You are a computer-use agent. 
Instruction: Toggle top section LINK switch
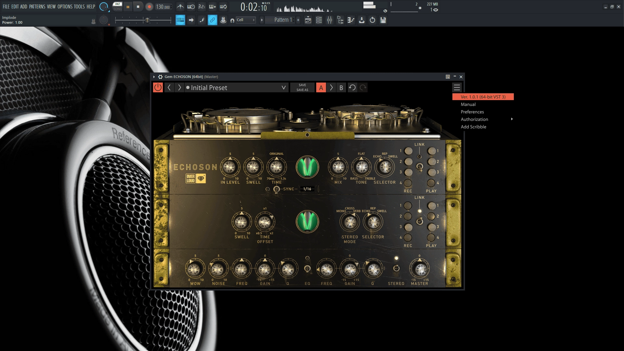pos(420,167)
